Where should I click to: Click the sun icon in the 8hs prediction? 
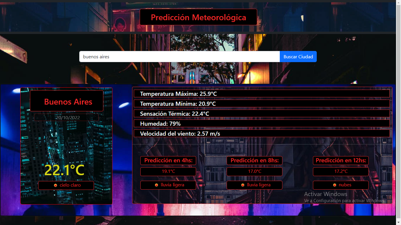[x=242, y=185]
